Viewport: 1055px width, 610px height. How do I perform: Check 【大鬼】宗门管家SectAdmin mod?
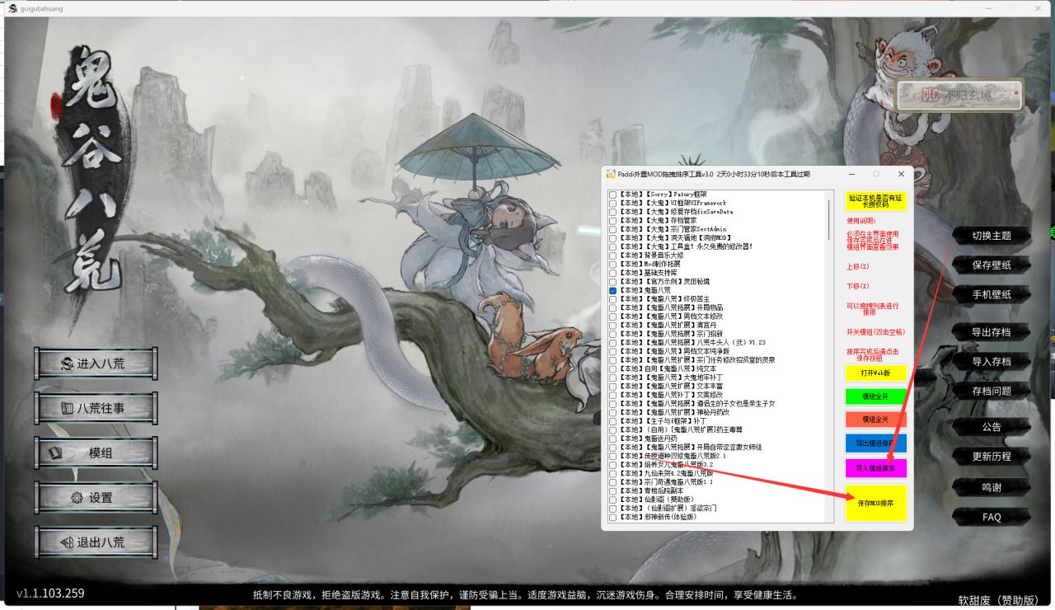(x=613, y=229)
